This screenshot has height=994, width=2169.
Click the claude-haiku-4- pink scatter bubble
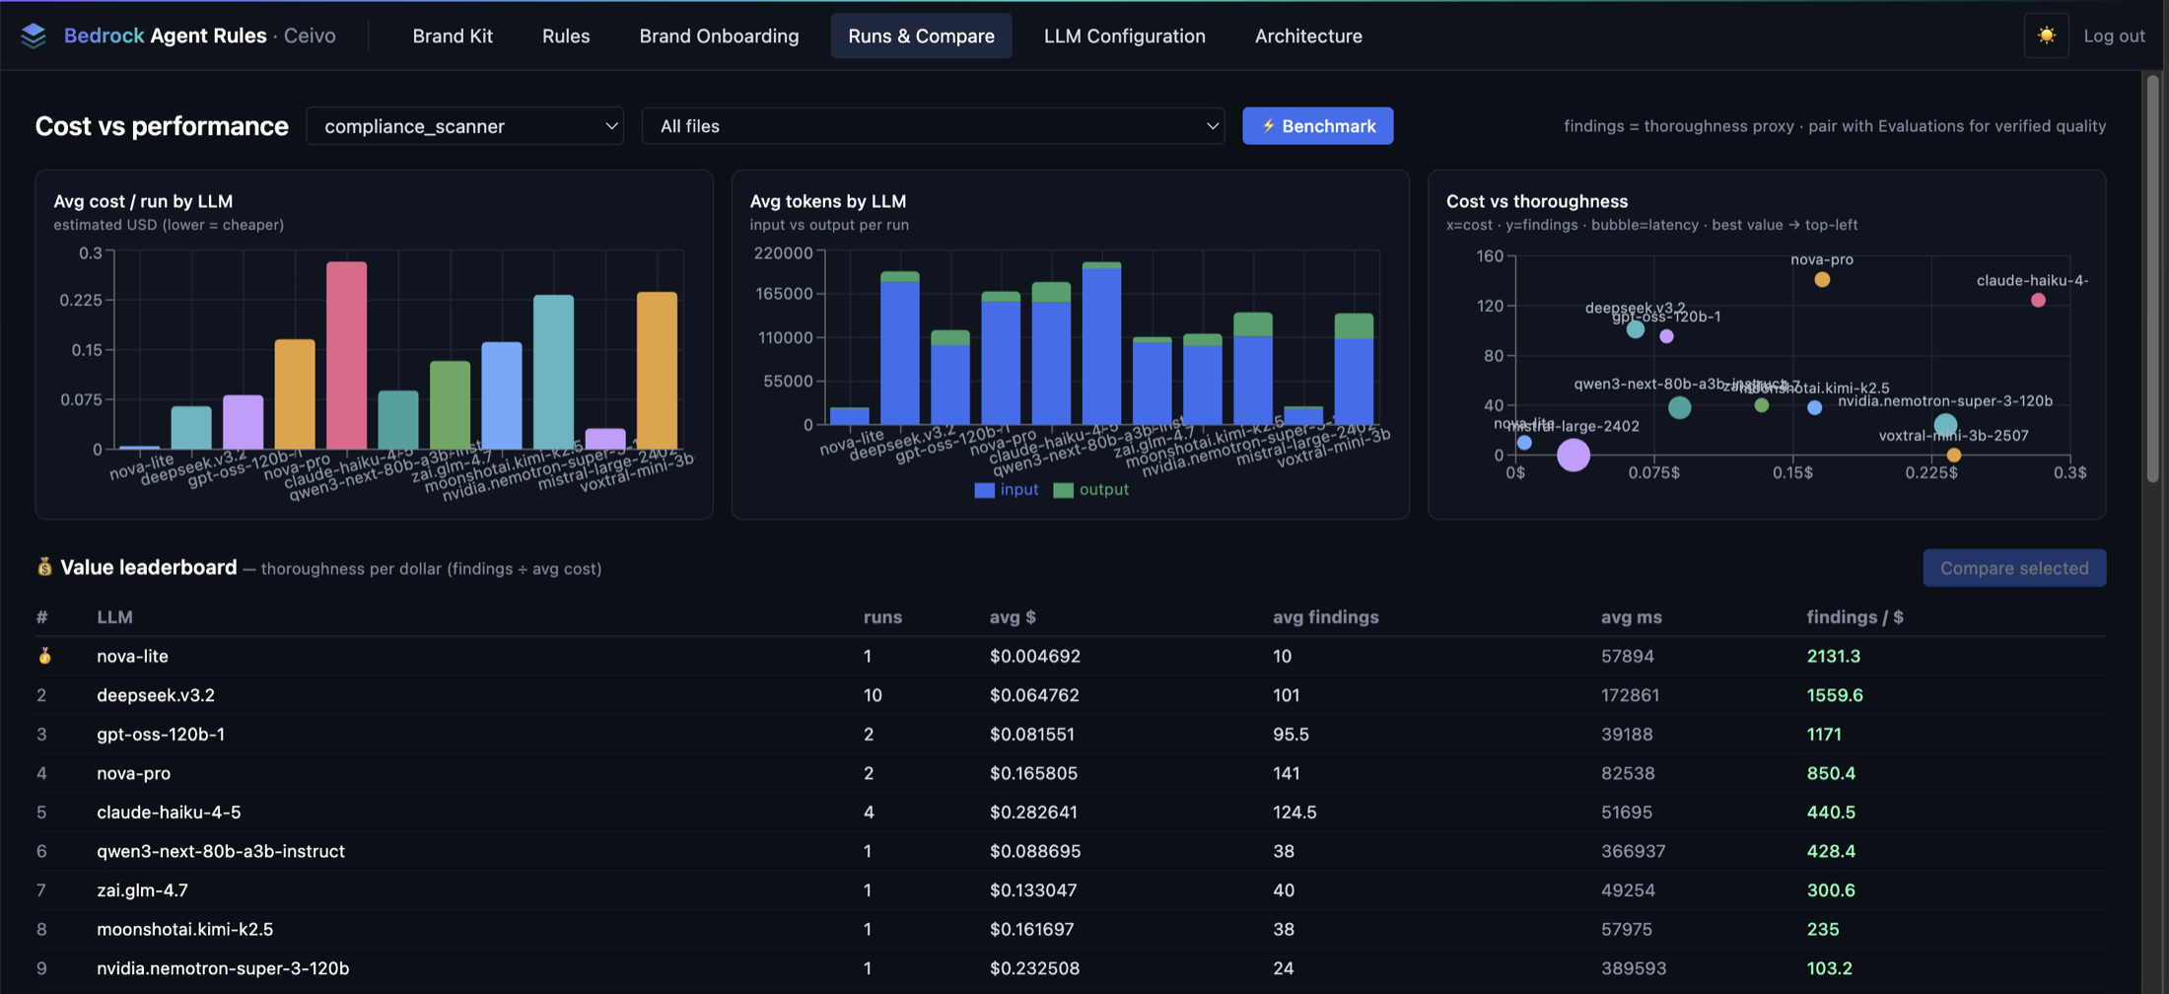(2038, 300)
